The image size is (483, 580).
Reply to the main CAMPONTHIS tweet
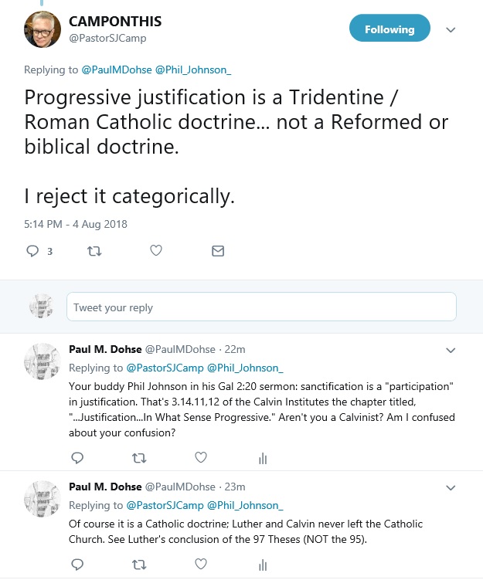tap(32, 251)
